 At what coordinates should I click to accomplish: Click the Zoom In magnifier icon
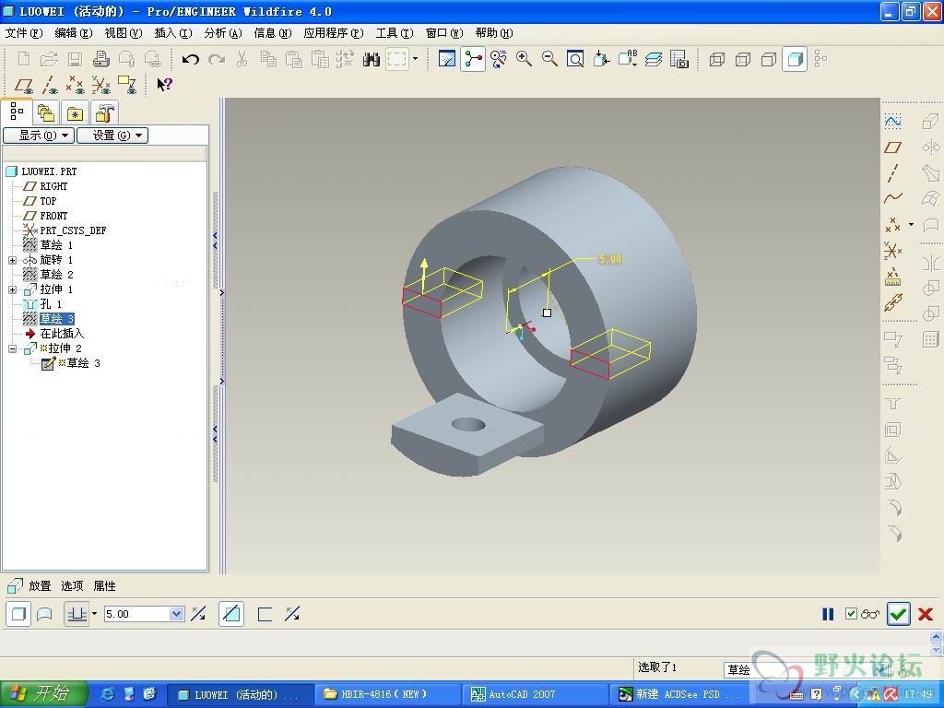(524, 59)
